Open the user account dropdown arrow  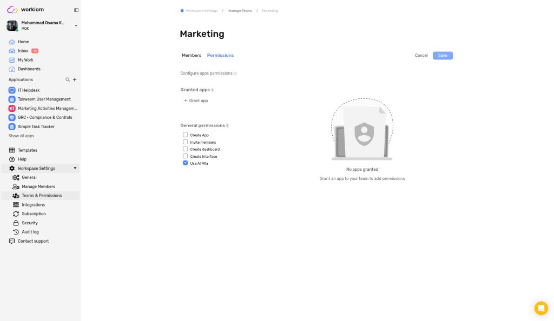76,26
